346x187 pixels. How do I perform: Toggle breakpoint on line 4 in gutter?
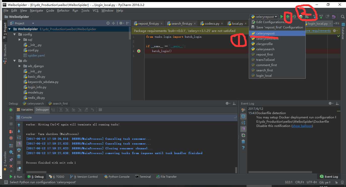tap(139, 51)
